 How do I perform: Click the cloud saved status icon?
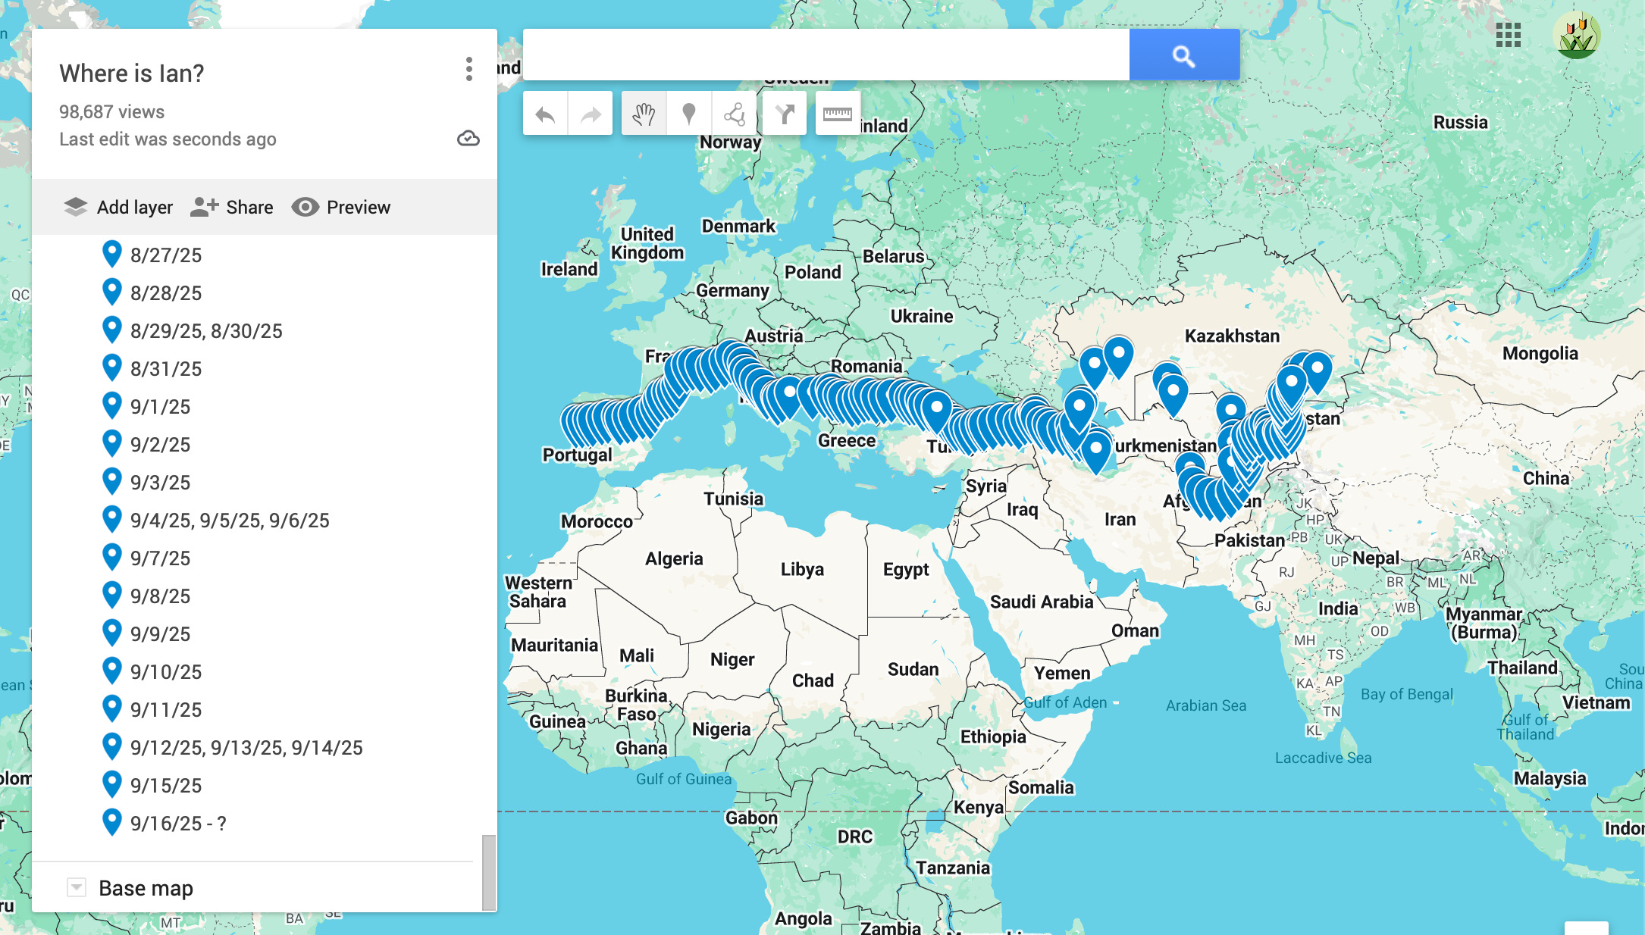468,139
